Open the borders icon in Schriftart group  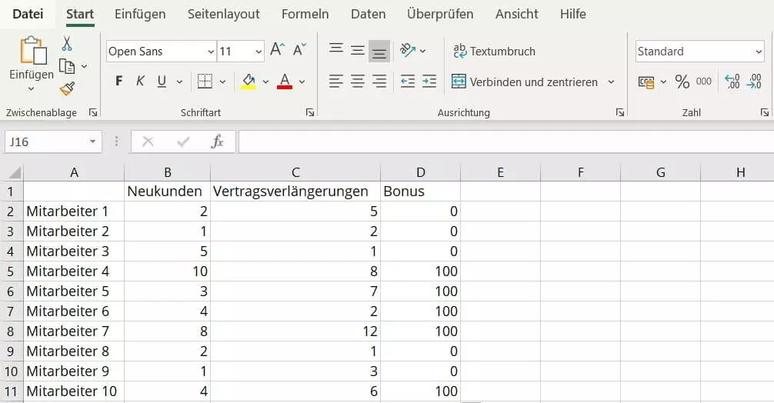[x=205, y=81]
